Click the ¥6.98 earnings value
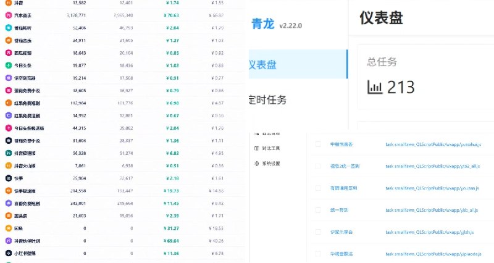This screenshot has width=494, height=263. coord(172,103)
